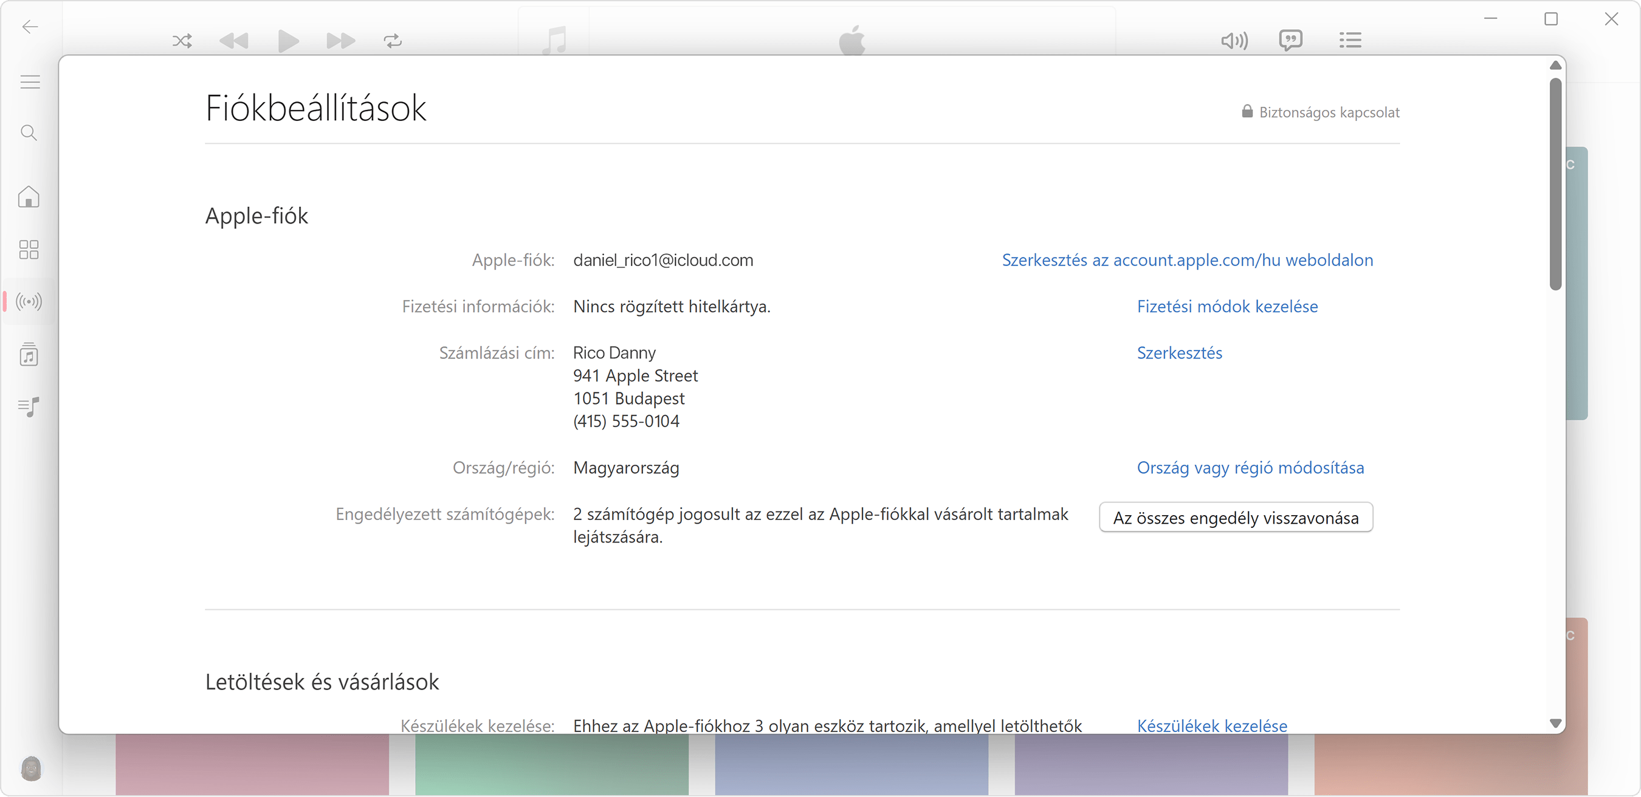
Task: Go back with the arrow icon
Action: (30, 27)
